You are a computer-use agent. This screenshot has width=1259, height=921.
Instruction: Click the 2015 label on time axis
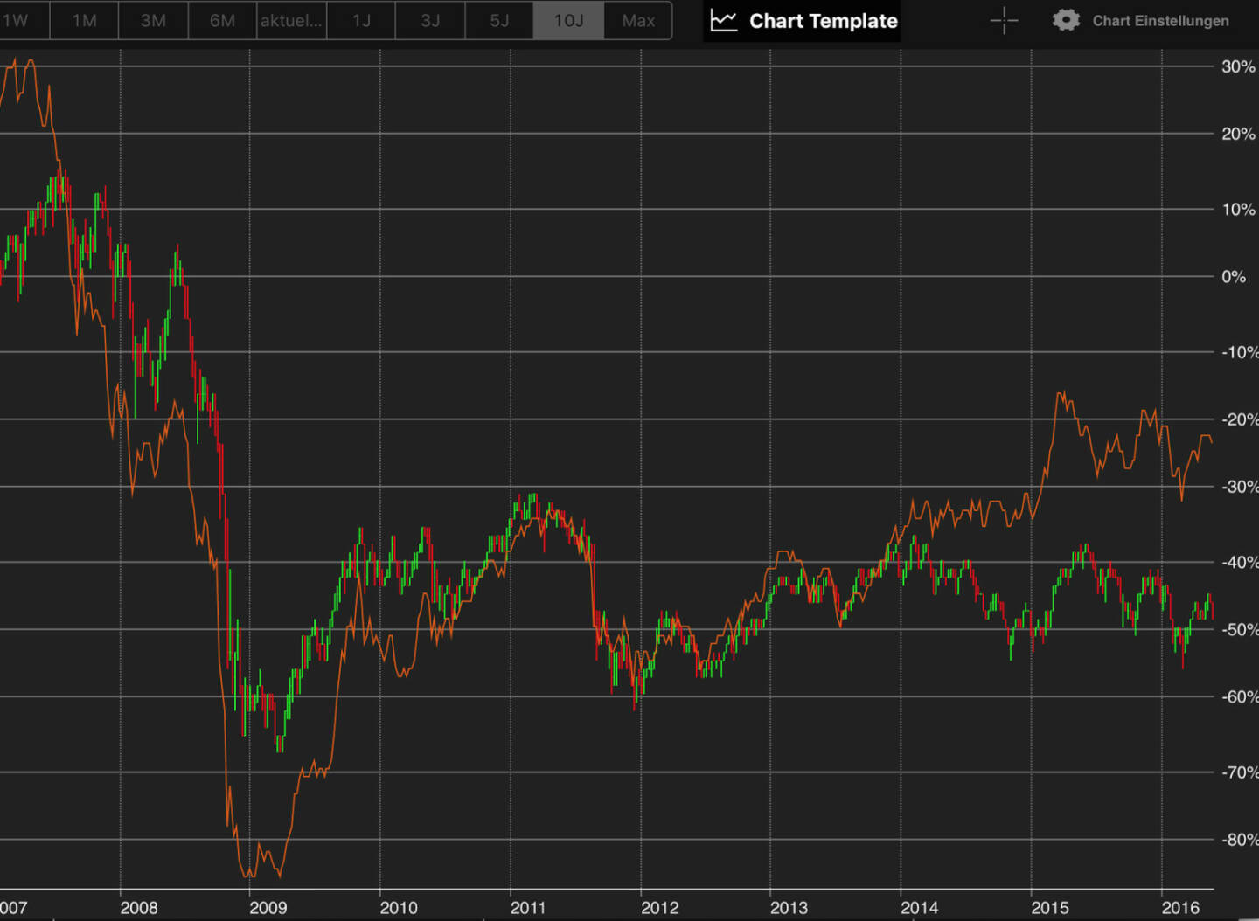[x=1049, y=908]
